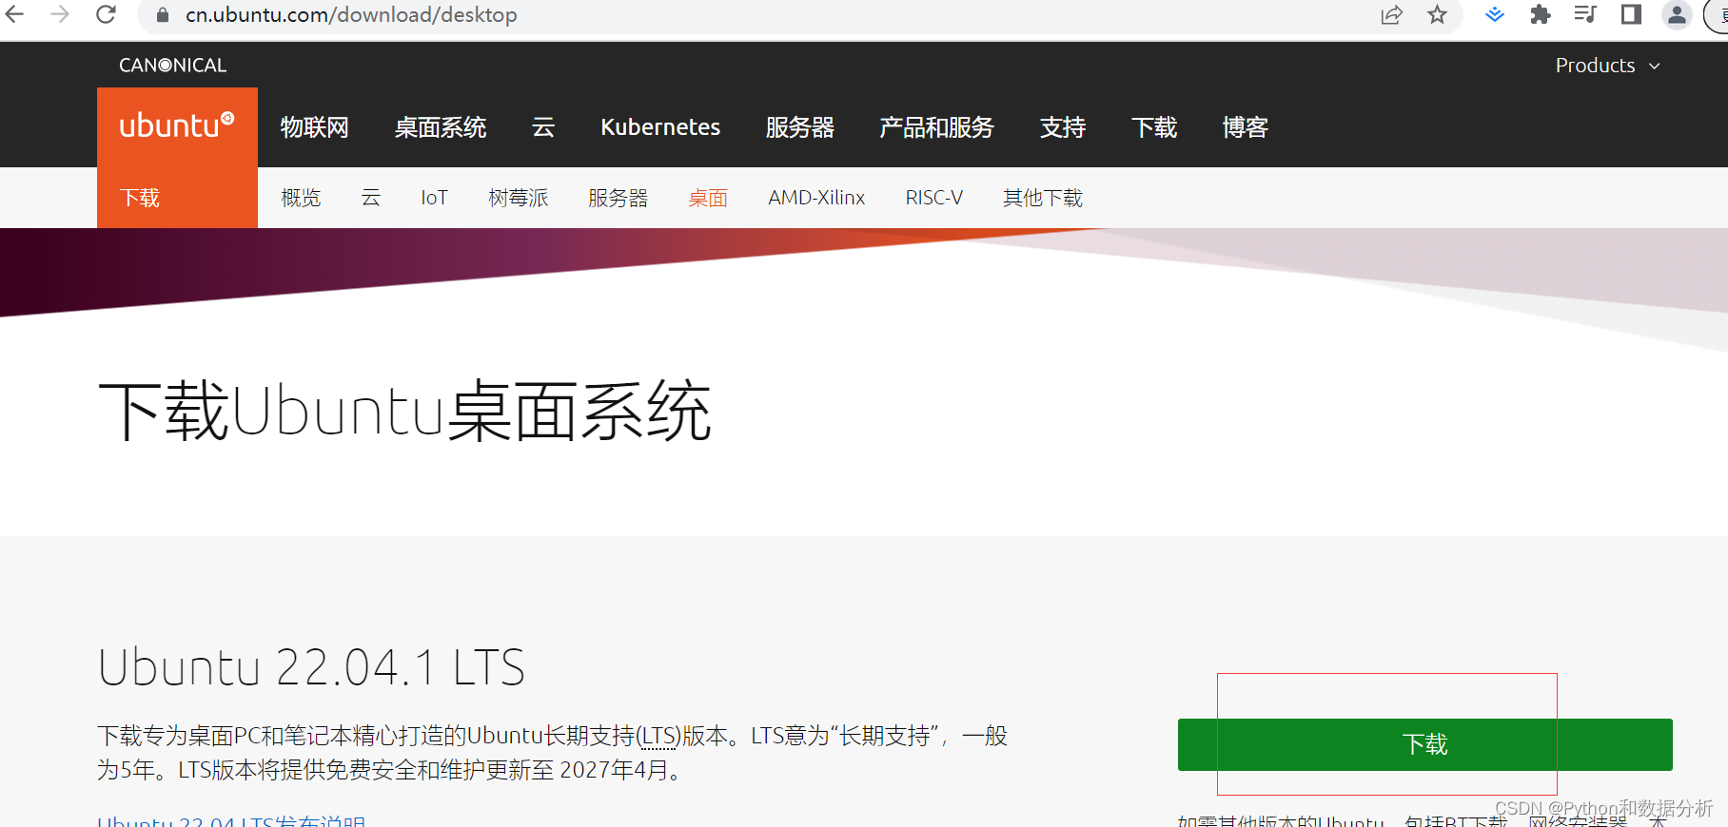Image resolution: width=1728 pixels, height=827 pixels.
Task: Switch to the 树莓派 sub-tab
Action: click(x=519, y=198)
